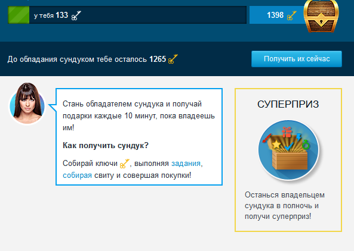Click the gold key icon after 1265
Viewport: 354px width, 251px height.
173,59
